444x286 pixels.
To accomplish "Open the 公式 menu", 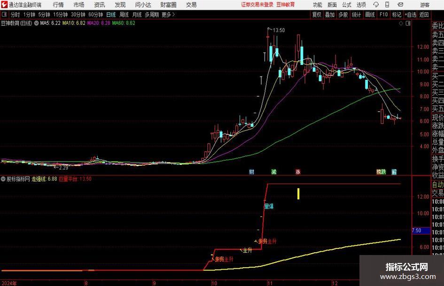I will 346,5.
